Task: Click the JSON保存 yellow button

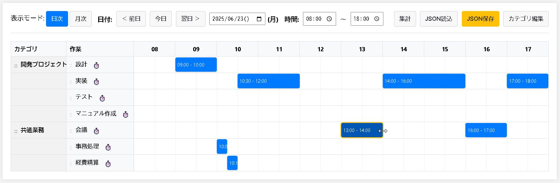Action: [481, 19]
